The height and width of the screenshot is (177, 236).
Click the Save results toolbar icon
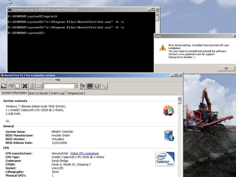click(x=4, y=86)
